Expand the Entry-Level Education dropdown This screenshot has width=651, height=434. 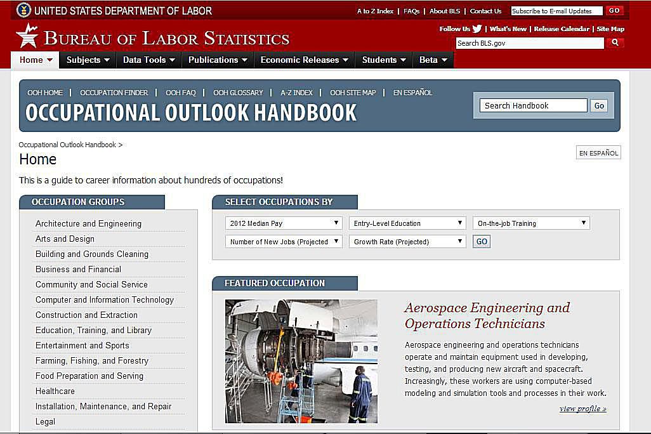(x=407, y=223)
